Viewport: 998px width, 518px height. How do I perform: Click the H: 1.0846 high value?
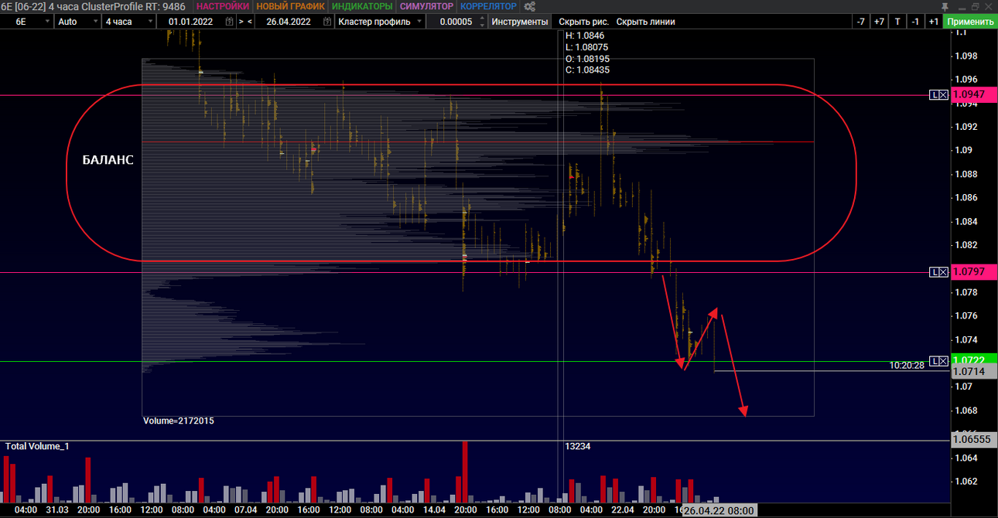pos(585,36)
